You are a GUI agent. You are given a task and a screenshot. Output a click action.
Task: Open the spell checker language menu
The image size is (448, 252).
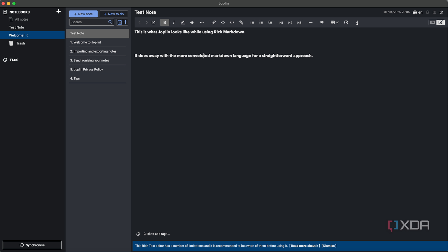tap(418, 12)
